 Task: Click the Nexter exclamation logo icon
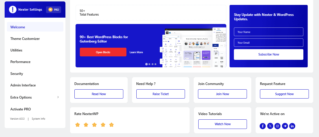click(x=13, y=10)
